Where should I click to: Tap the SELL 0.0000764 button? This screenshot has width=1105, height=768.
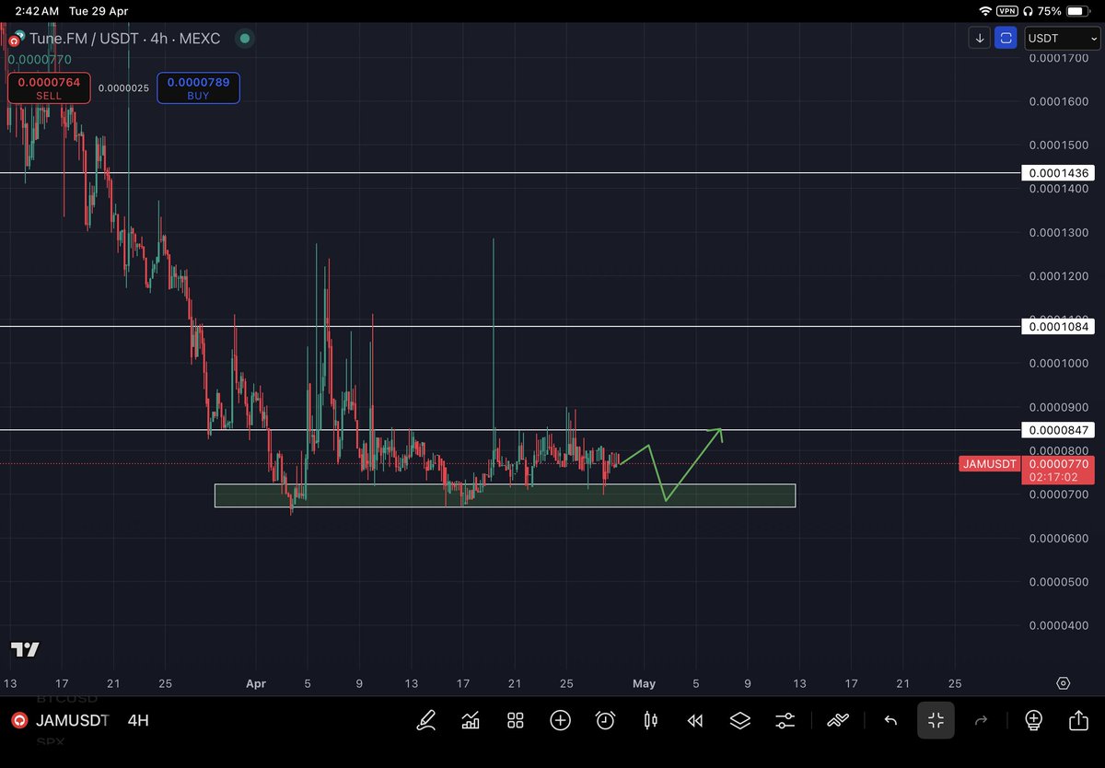(49, 88)
